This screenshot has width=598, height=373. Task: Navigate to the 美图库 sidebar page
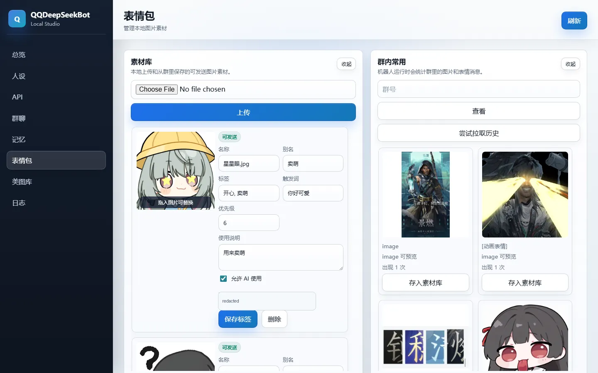click(56, 182)
